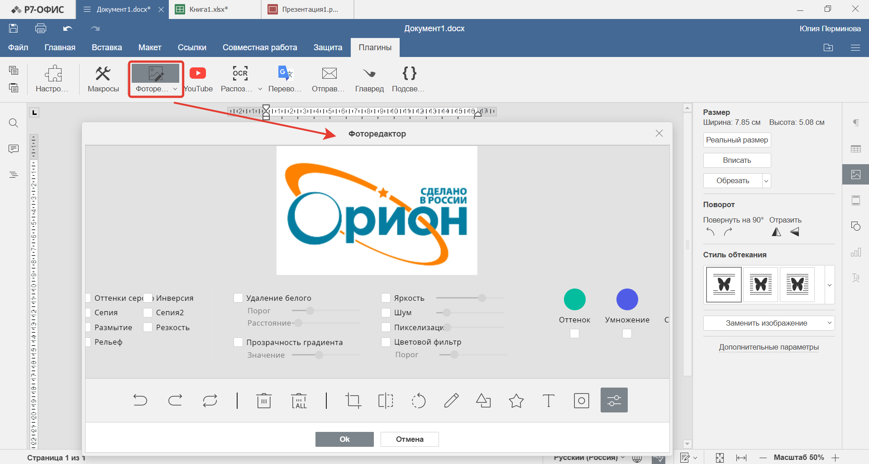This screenshot has height=464, width=869.
Task: Open the code Highlight plugin
Action: pos(409,79)
